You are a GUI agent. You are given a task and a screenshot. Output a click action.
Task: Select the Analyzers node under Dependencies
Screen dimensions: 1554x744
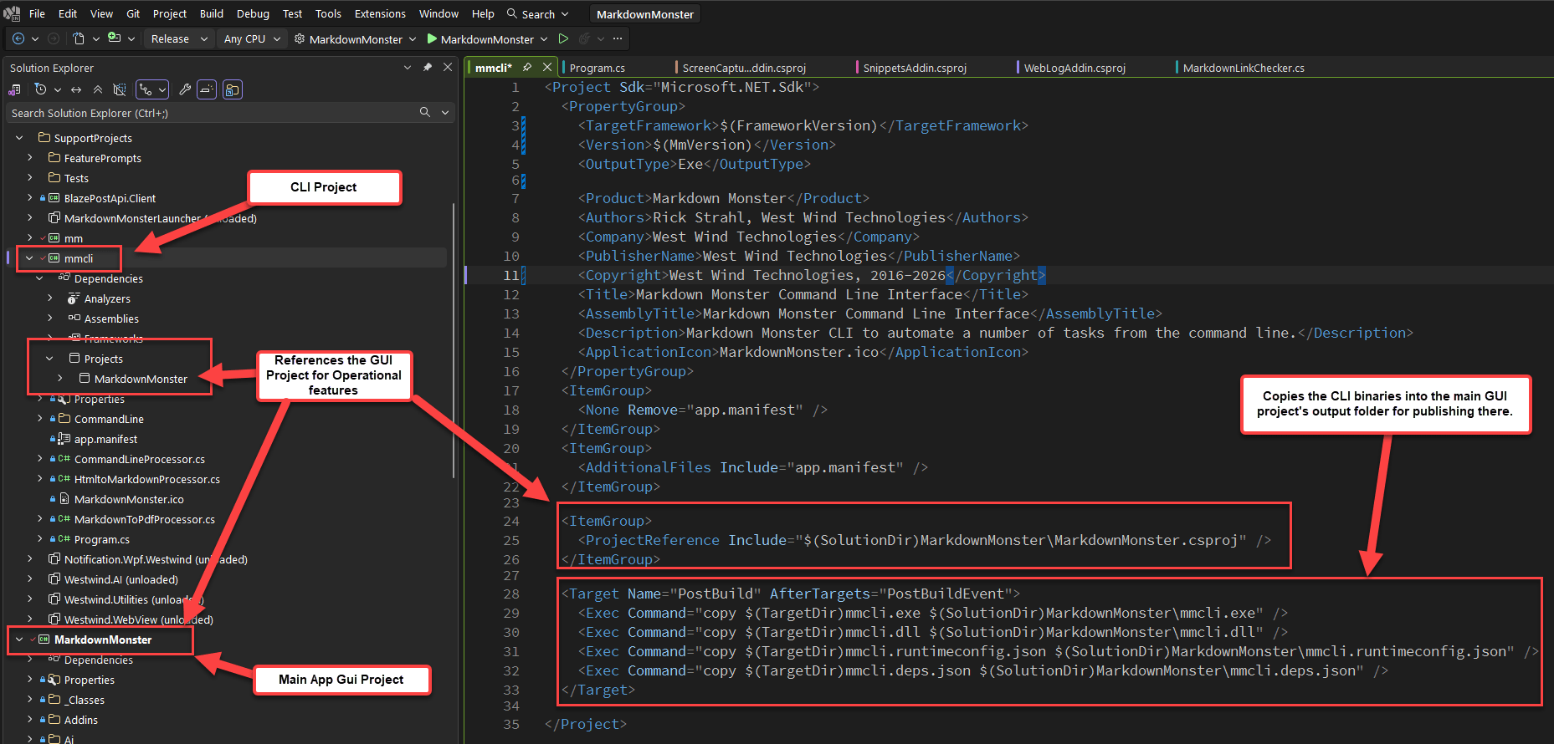click(107, 298)
